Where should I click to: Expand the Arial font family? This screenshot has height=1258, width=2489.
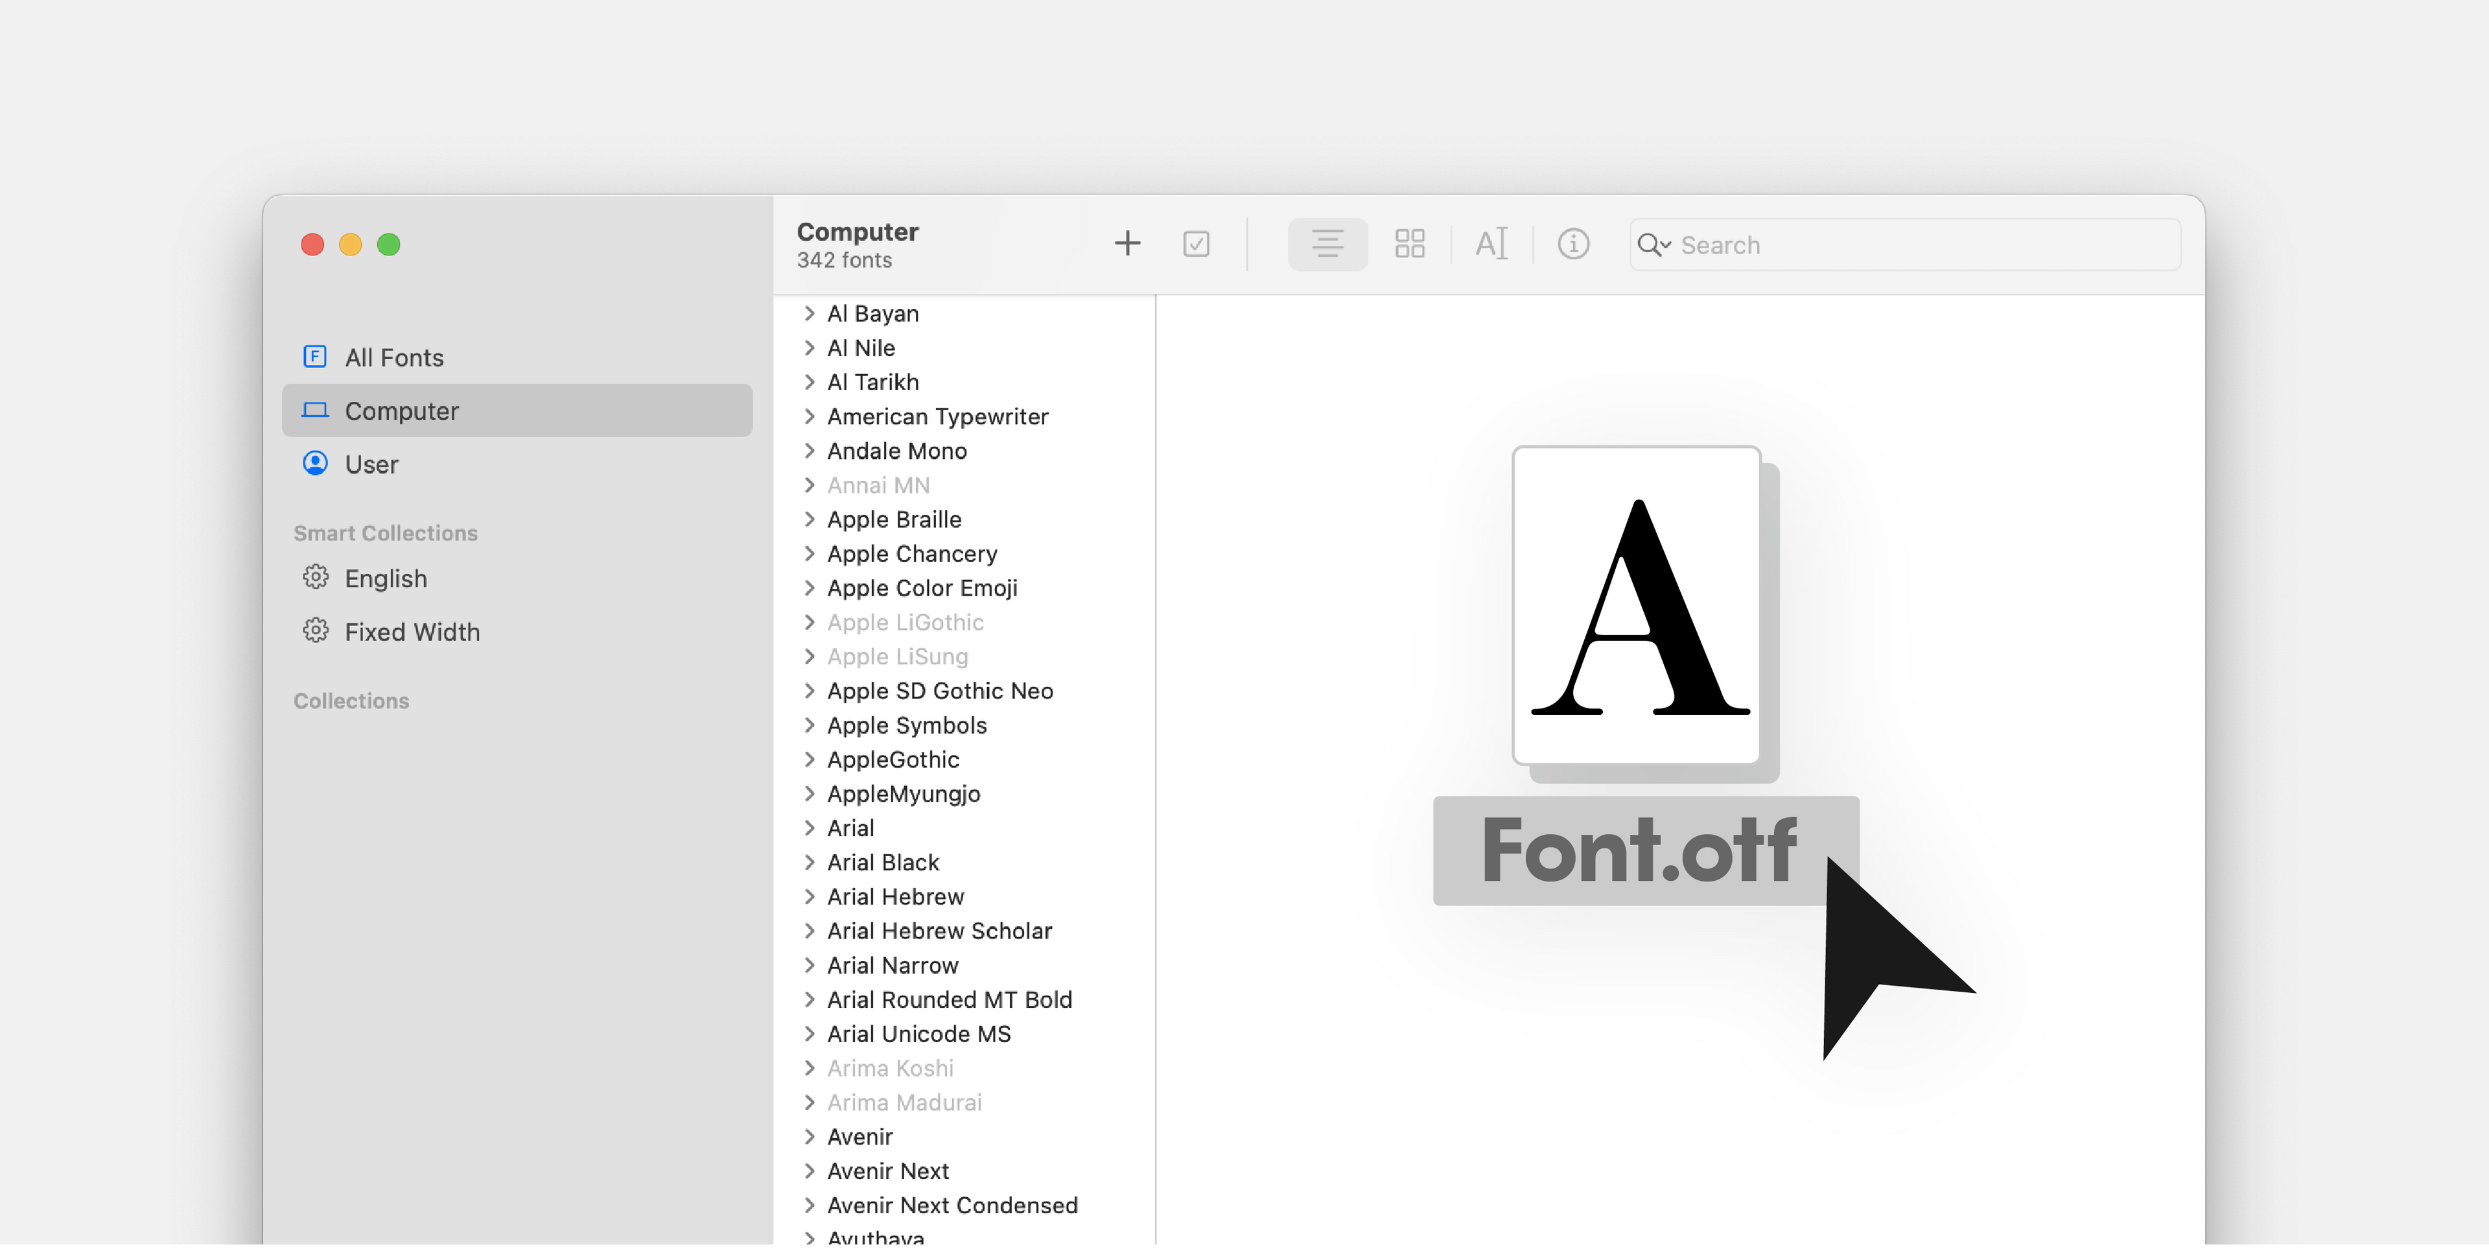810,828
